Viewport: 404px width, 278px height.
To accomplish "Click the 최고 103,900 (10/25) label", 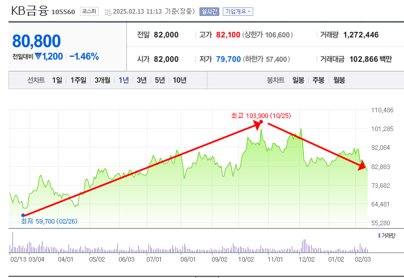I will click(x=261, y=116).
